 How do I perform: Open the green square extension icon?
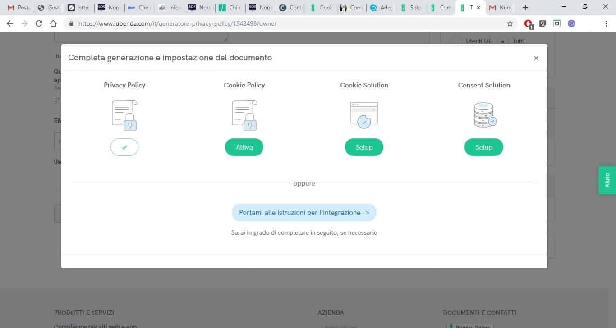point(557,23)
